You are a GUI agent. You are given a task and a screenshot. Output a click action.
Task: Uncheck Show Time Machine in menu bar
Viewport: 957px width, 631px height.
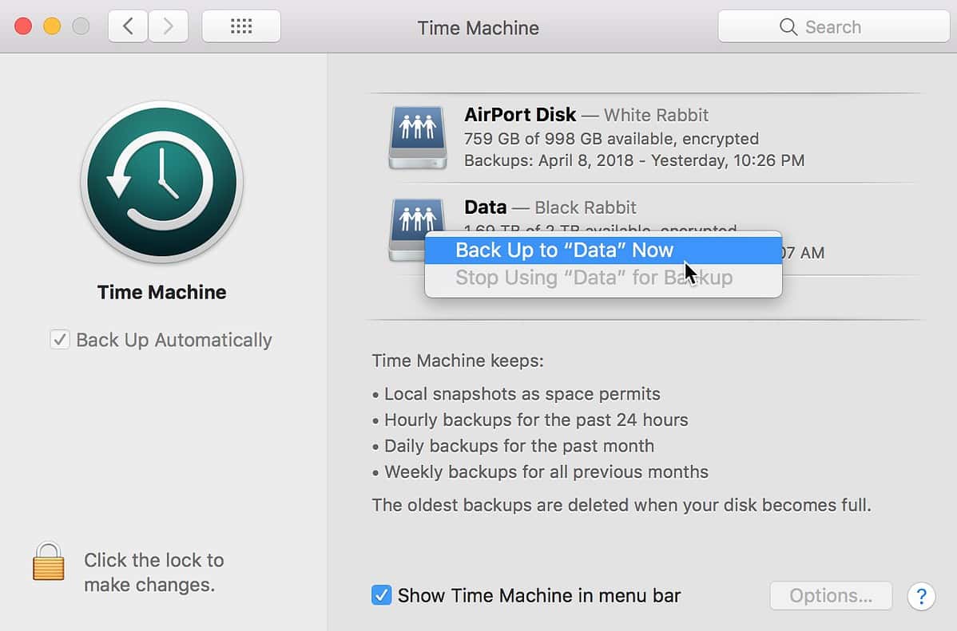pos(382,595)
